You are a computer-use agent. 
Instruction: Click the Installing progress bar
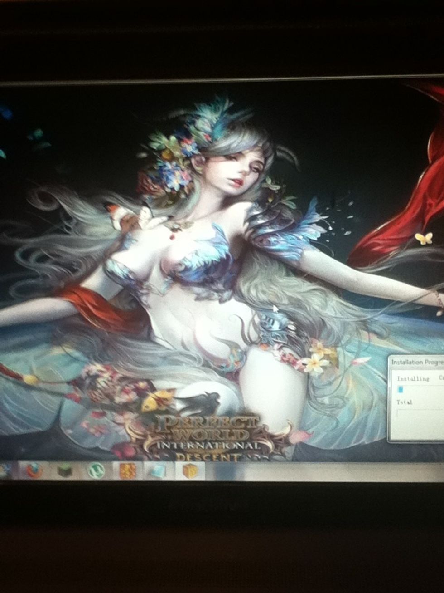[x=419, y=389]
